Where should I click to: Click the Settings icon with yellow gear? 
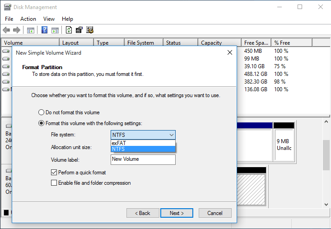90,30
